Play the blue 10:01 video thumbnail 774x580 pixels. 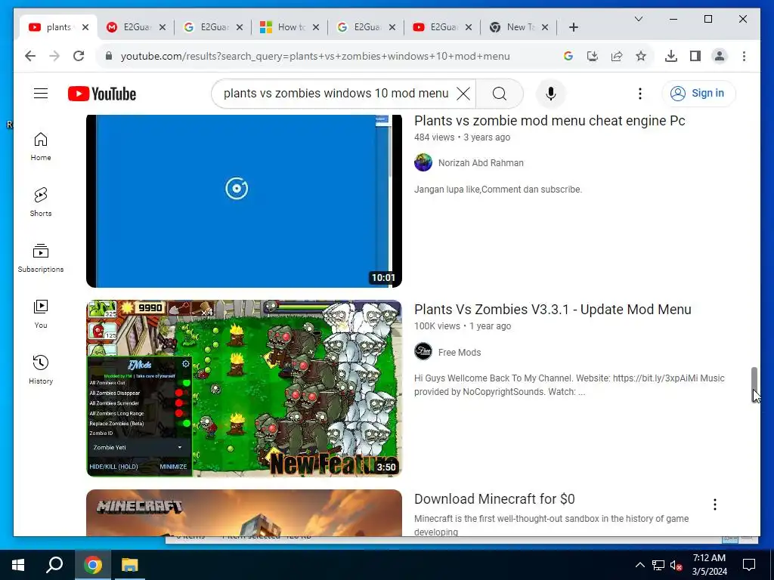coord(244,201)
